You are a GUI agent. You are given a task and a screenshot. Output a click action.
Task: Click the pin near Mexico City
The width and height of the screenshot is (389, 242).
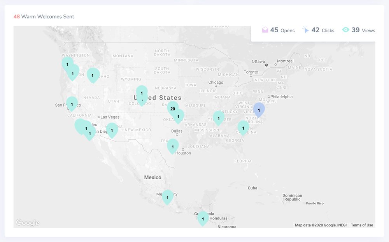click(167, 197)
